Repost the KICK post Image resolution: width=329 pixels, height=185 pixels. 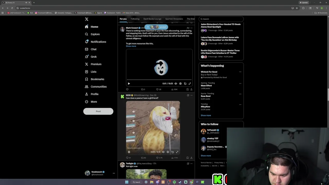pos(143,158)
